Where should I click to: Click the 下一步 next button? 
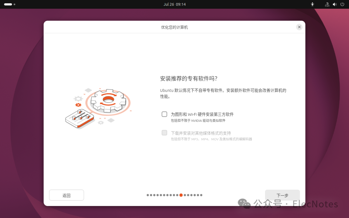(282, 195)
